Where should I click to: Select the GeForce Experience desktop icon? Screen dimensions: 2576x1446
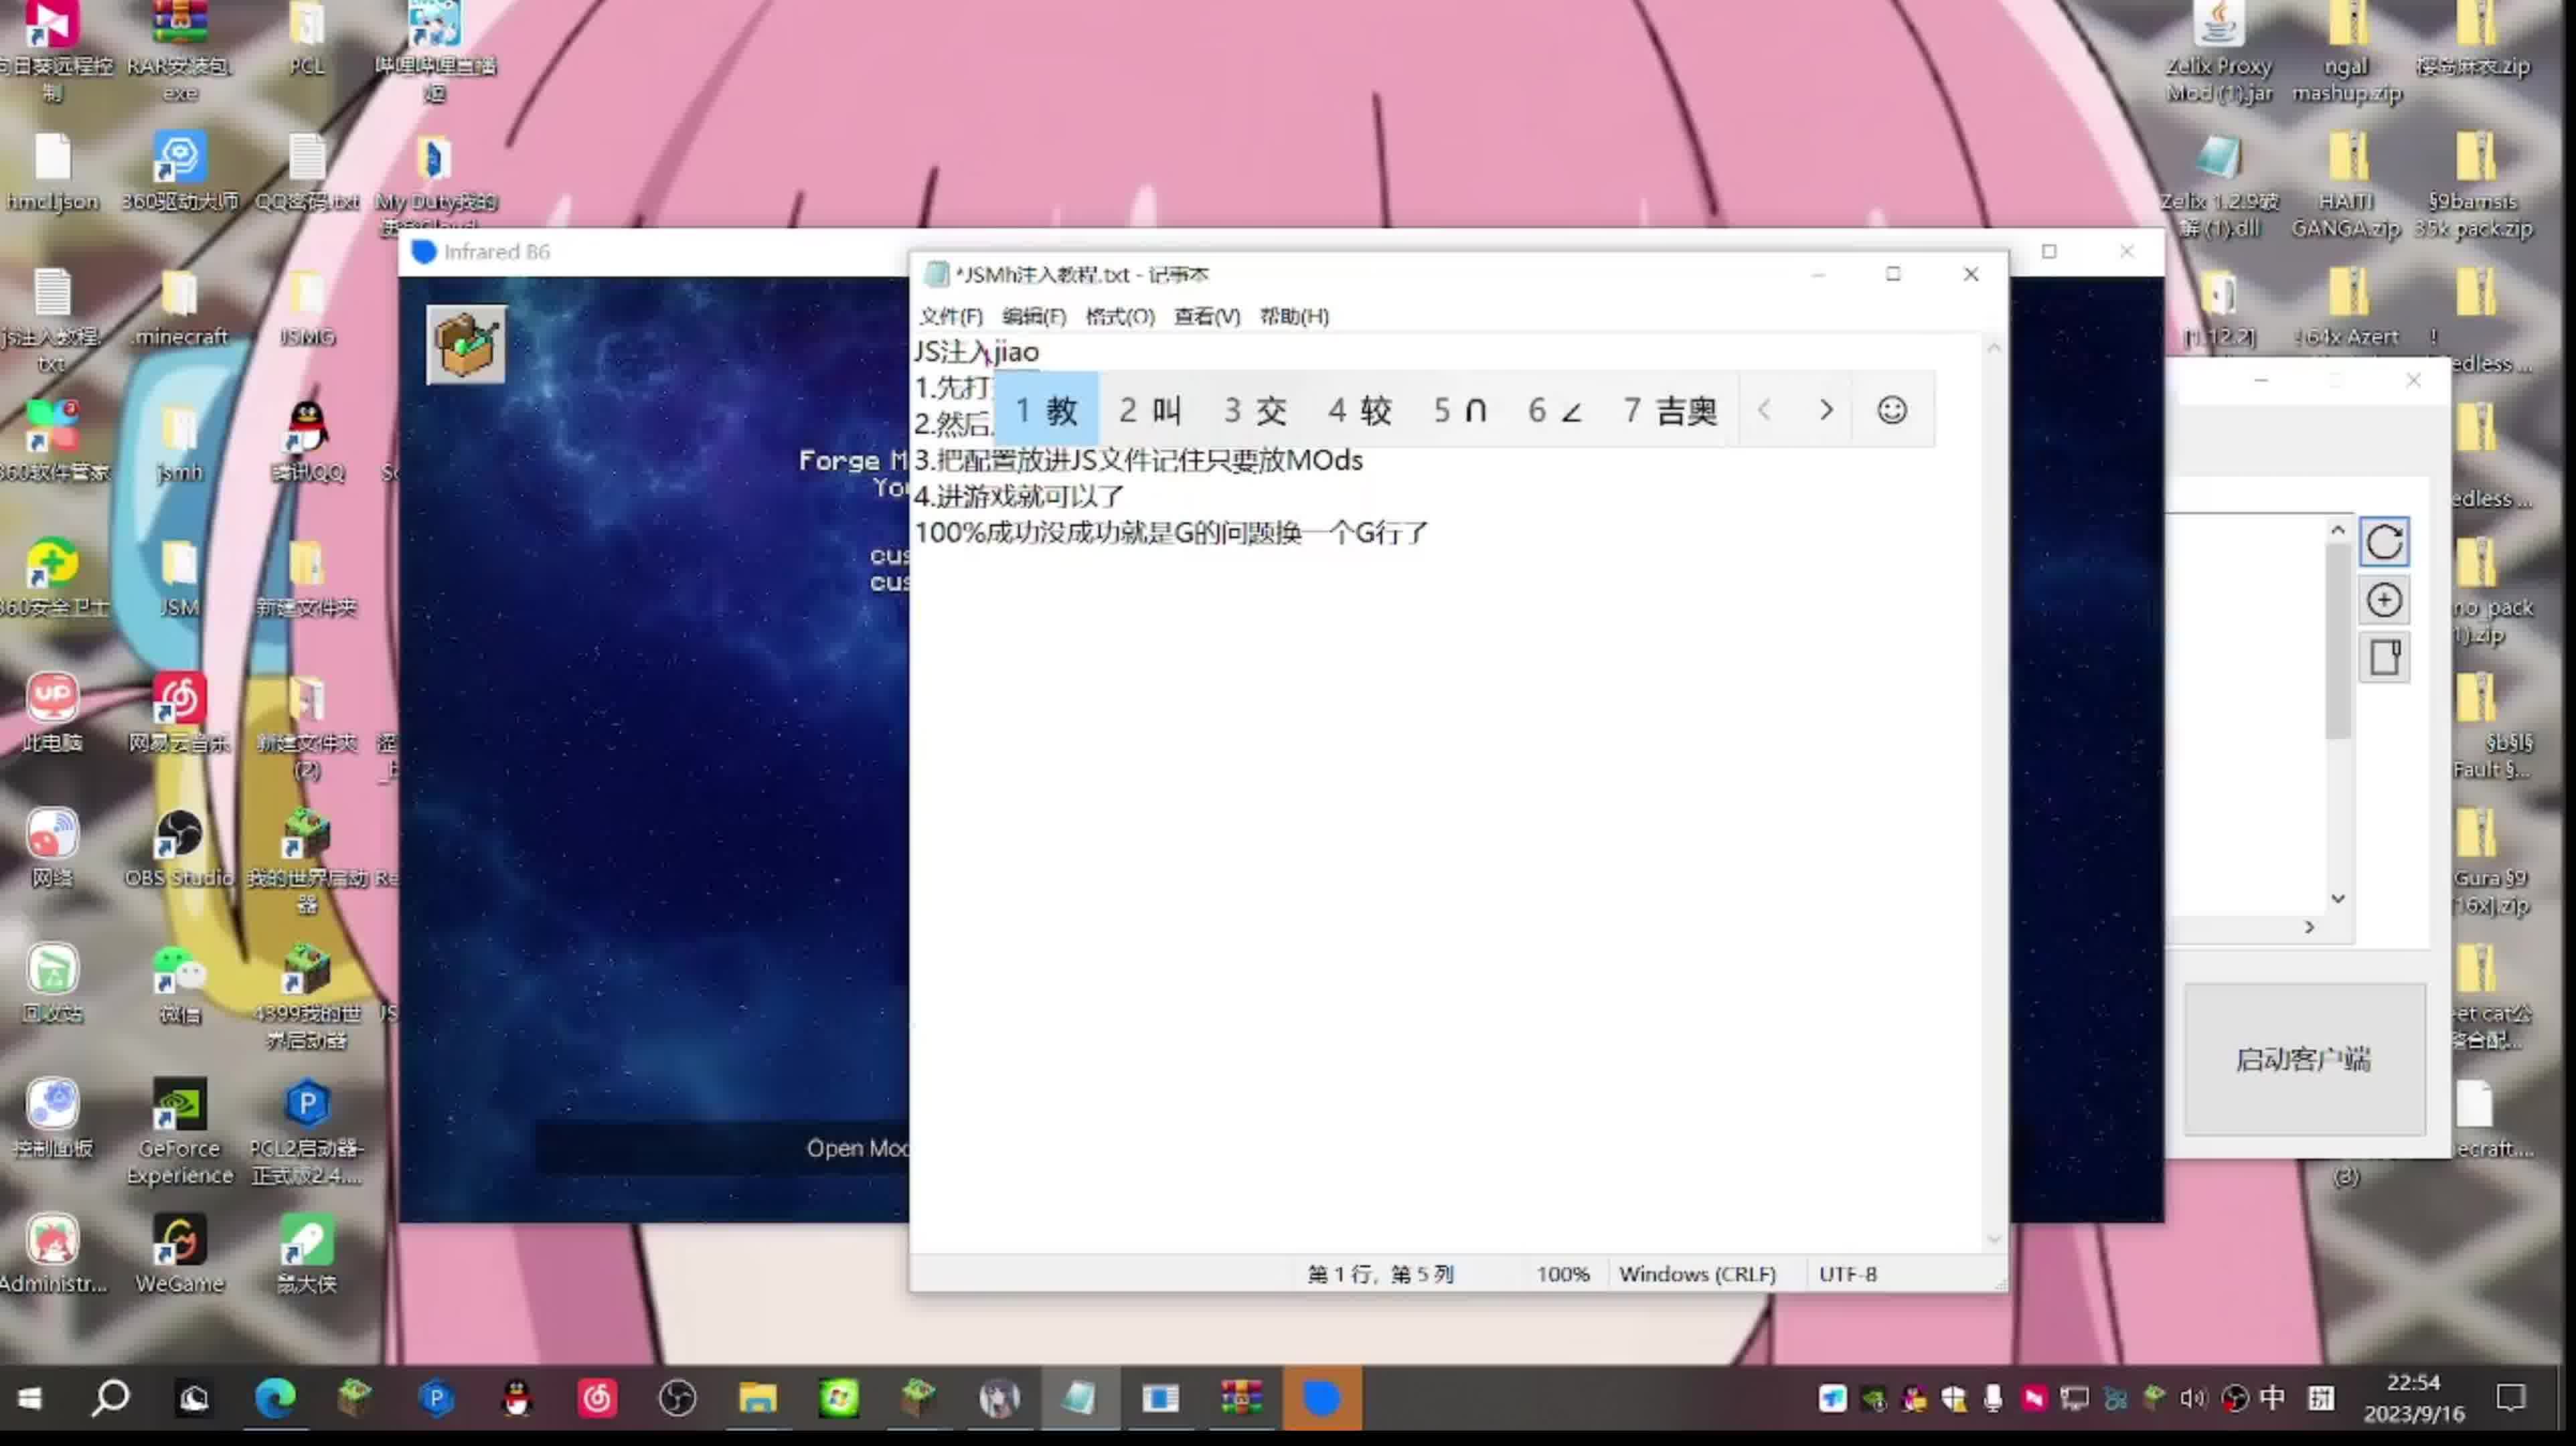click(179, 1131)
